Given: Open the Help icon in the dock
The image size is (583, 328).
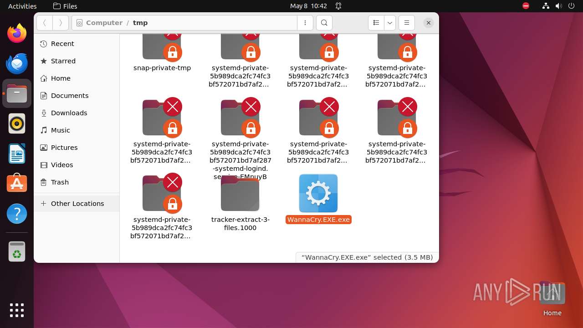Looking at the screenshot, I should pyautogui.click(x=17, y=214).
